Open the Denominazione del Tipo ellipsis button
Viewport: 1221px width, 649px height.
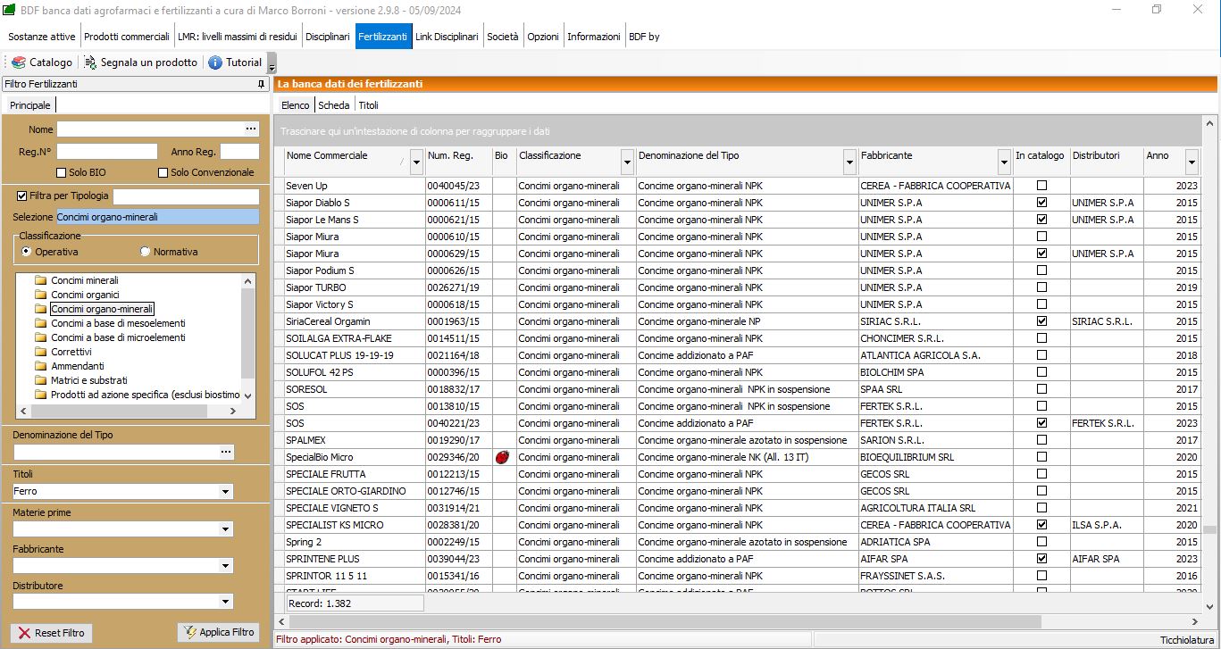[226, 453]
